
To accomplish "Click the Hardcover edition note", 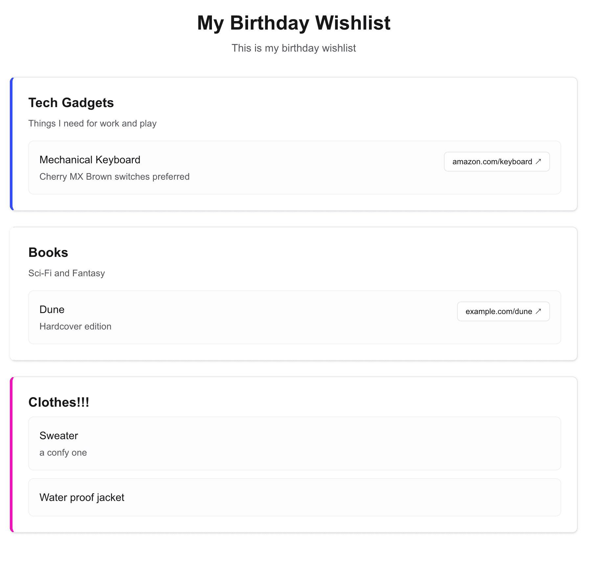I will pos(75,327).
